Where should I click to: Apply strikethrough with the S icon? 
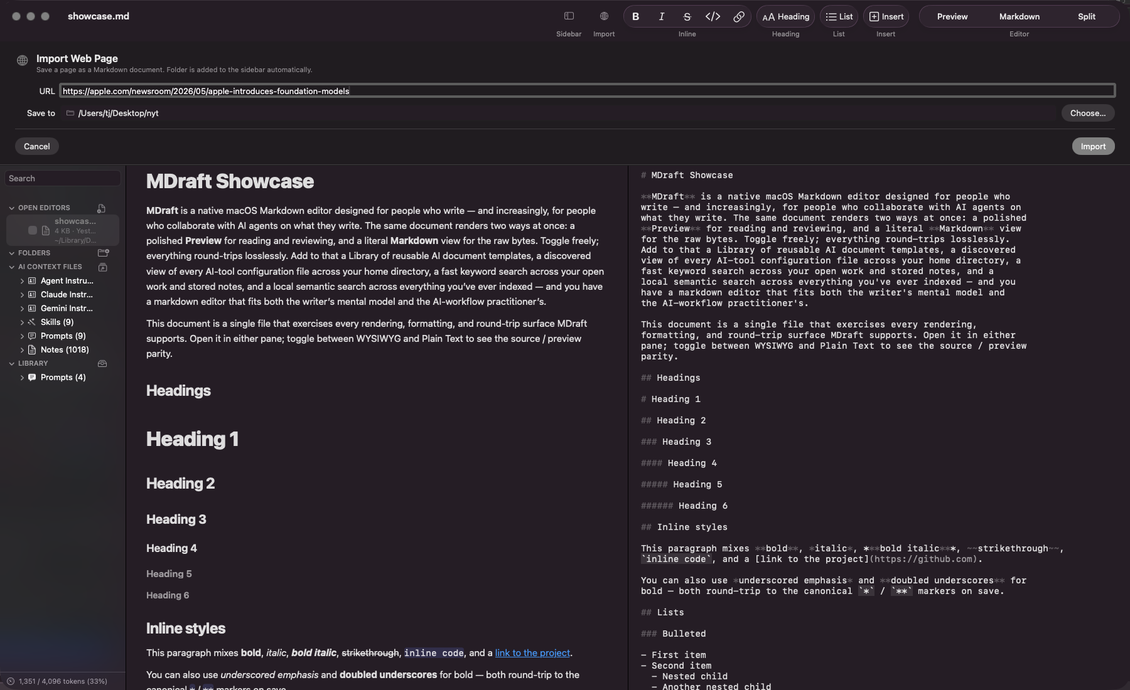(x=687, y=17)
